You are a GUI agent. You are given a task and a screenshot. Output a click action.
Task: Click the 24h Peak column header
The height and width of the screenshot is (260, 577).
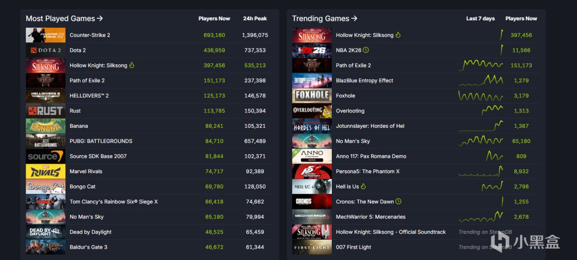pyautogui.click(x=255, y=18)
